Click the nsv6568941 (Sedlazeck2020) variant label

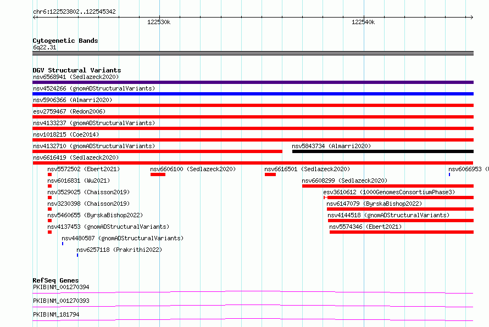[76, 77]
